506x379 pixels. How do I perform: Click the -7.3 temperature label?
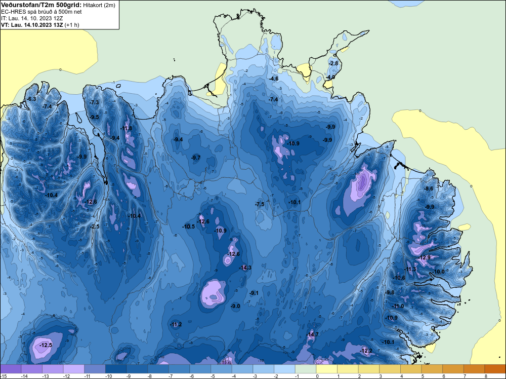coord(95,102)
